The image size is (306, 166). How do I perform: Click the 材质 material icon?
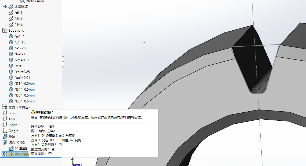click(x=5, y=107)
